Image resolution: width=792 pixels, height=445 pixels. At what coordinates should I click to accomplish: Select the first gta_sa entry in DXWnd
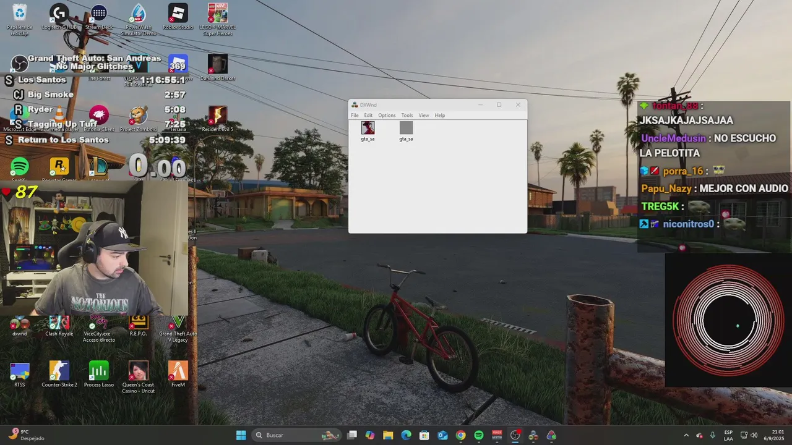tap(368, 131)
